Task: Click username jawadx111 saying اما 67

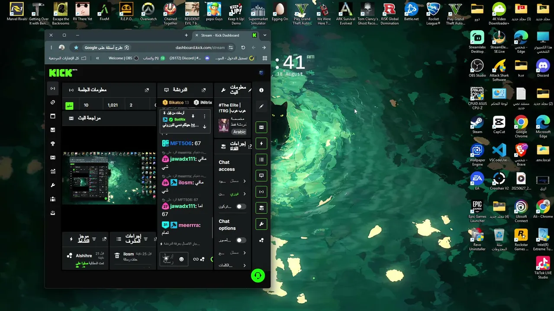Action: pyautogui.click(x=183, y=206)
